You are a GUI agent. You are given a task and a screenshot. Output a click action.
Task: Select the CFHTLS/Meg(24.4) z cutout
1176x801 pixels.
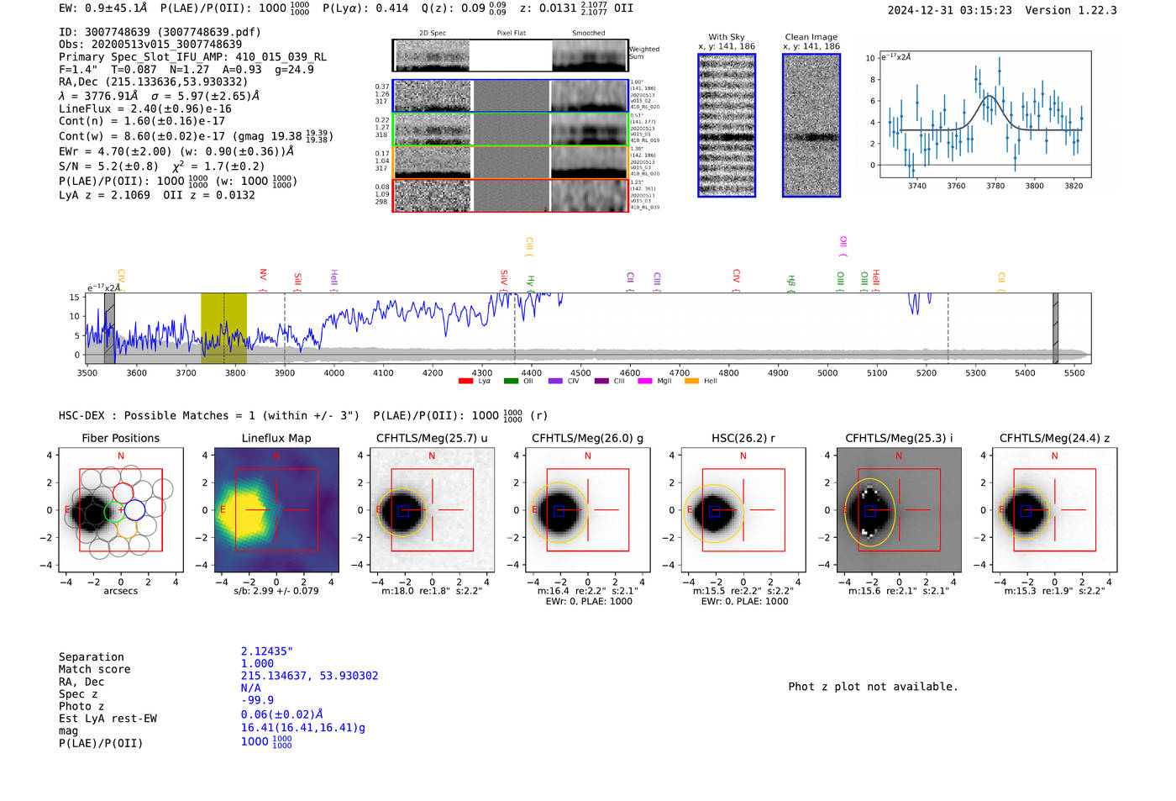click(x=1054, y=509)
